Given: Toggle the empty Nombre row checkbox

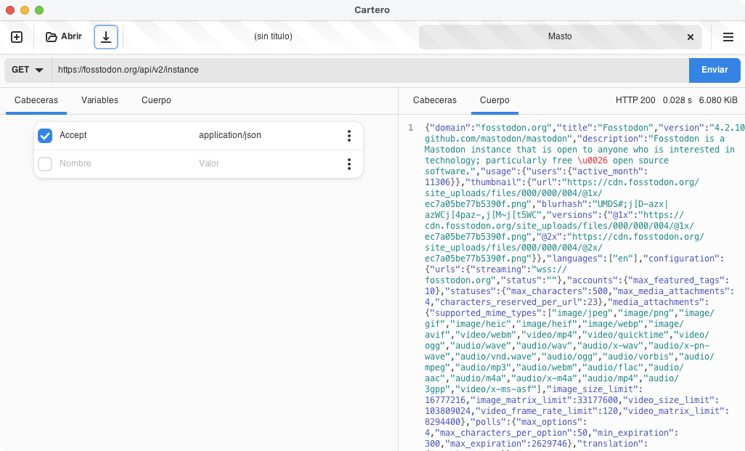Looking at the screenshot, I should tap(45, 164).
